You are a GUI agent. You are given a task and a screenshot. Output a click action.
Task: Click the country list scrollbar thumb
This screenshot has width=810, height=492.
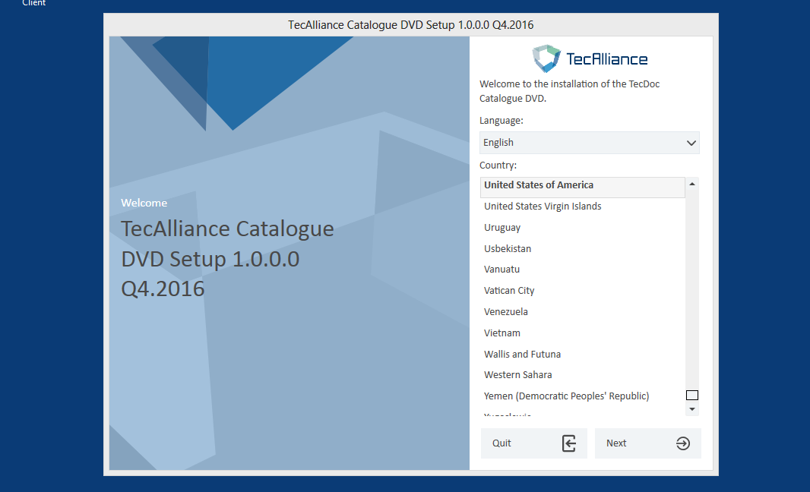click(x=692, y=395)
